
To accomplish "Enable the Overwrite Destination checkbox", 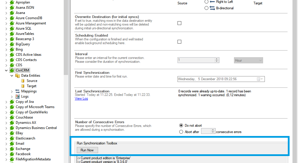I will click(x=179, y=23).
